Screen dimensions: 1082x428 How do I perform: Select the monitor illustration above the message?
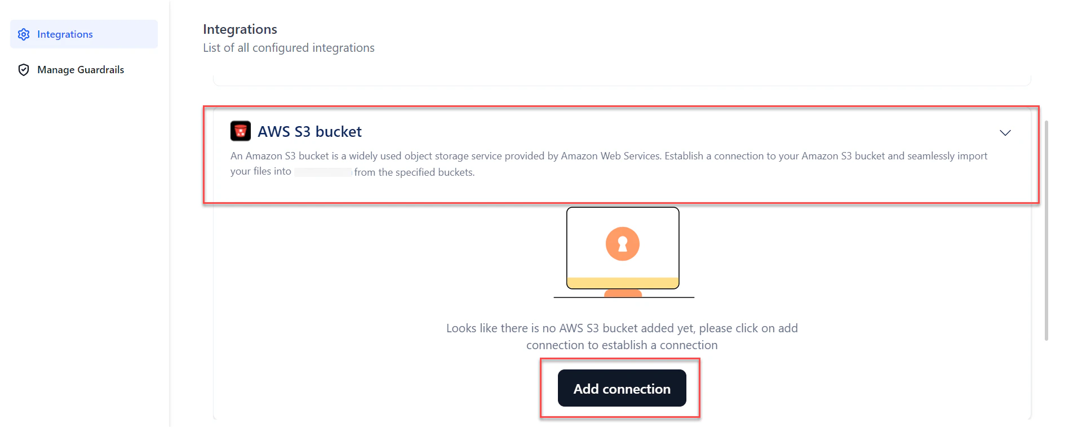click(x=622, y=248)
